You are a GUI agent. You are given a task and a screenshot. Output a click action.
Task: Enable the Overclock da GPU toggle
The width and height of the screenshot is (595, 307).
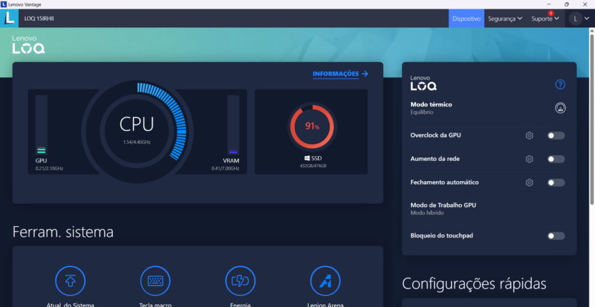(556, 136)
